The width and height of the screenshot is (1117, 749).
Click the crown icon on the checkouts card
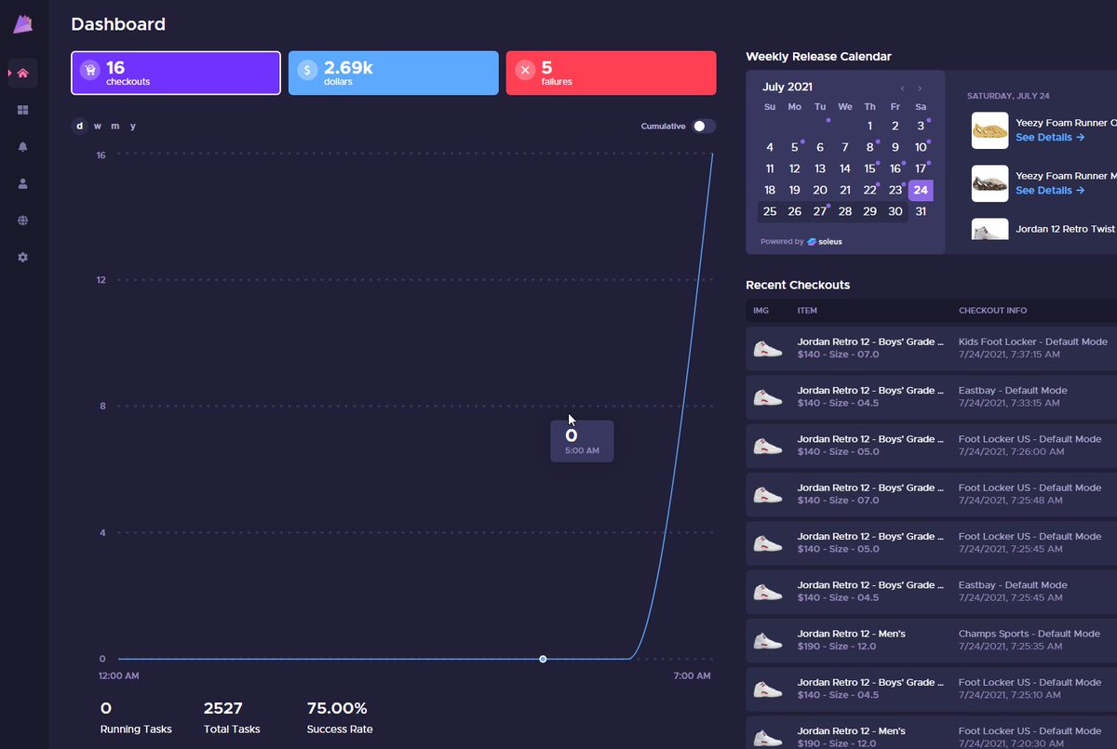[89, 69]
